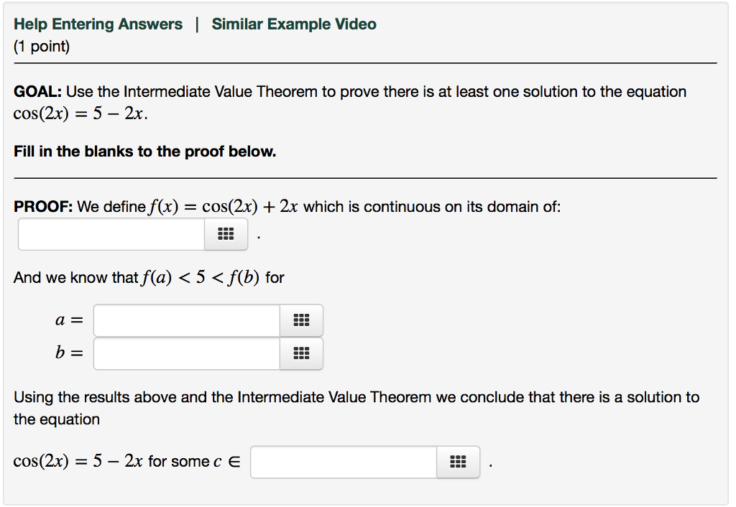The image size is (736, 507).
Task: Click the Intermediate Value Theorem conclusion paragraph
Action: [x=356, y=408]
